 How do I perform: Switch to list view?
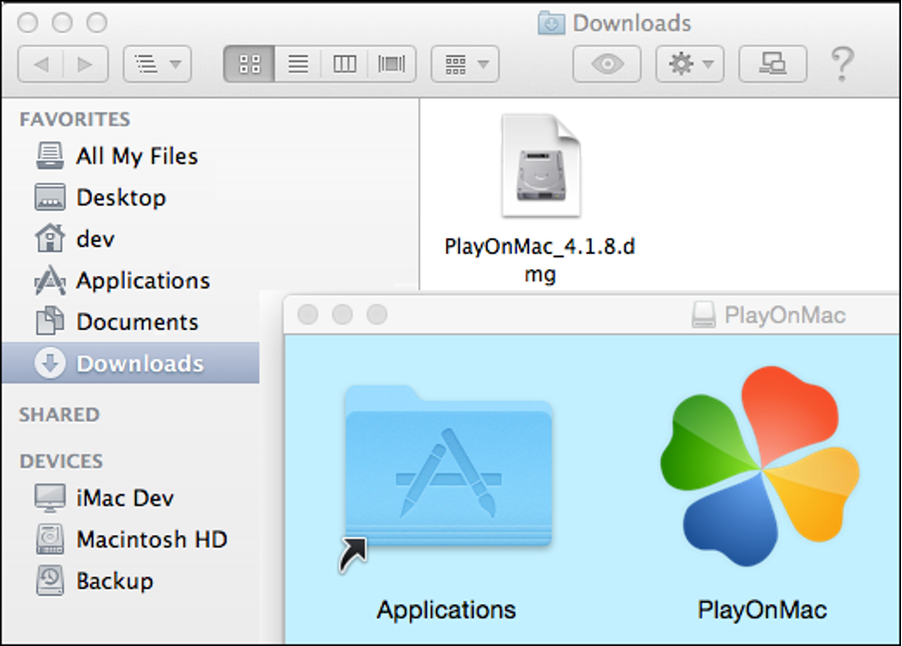(x=297, y=65)
